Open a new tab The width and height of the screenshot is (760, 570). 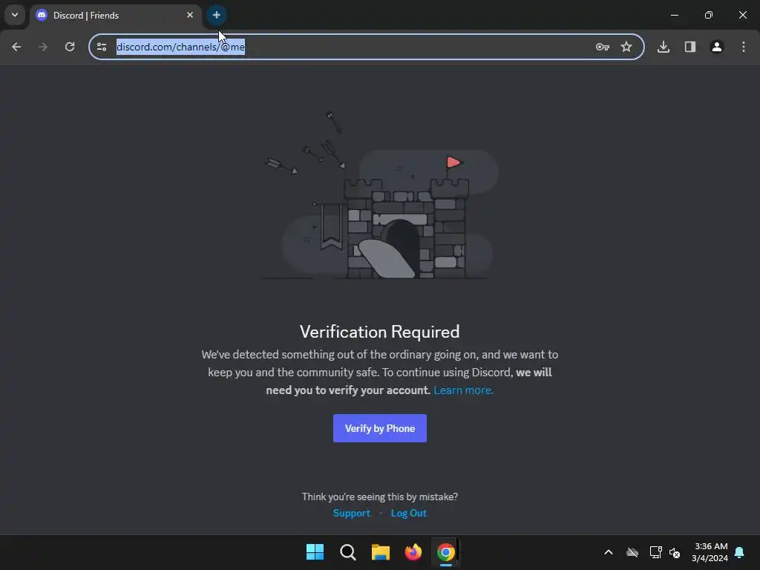click(217, 15)
